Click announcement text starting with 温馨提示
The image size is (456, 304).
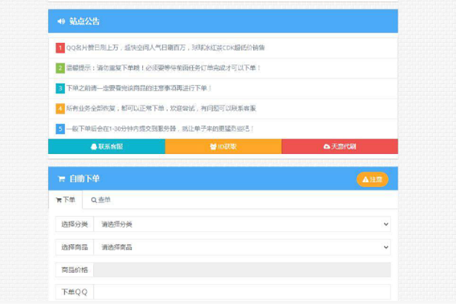click(x=163, y=68)
